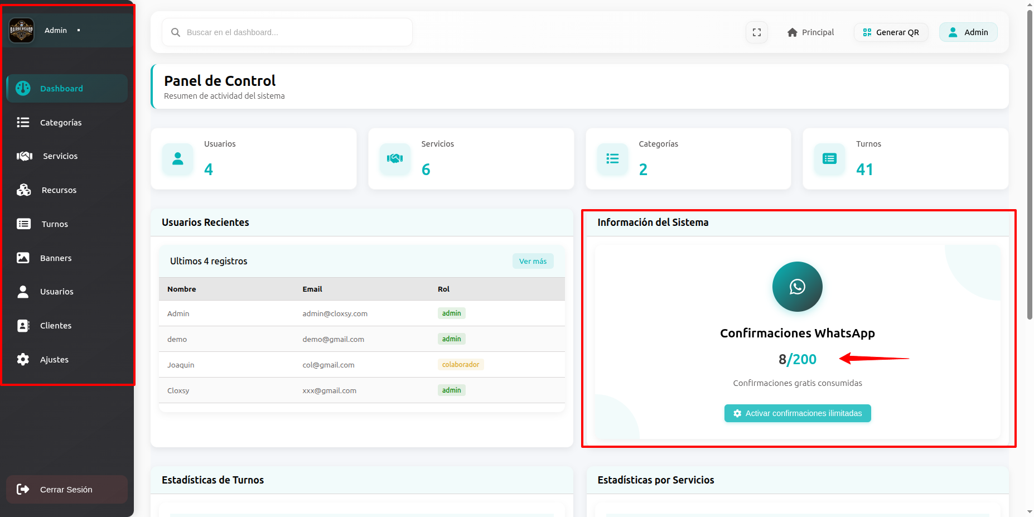Click the WhatsApp circular icon
The width and height of the screenshot is (1034, 517).
[797, 287]
